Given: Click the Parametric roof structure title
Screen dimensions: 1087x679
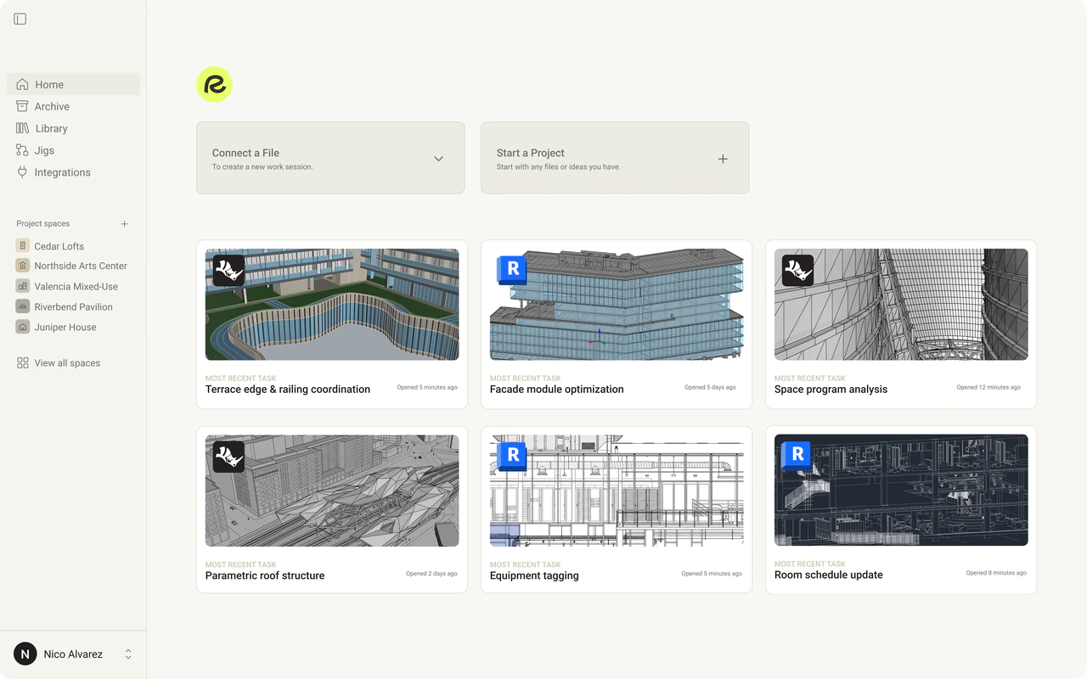Looking at the screenshot, I should pos(265,575).
